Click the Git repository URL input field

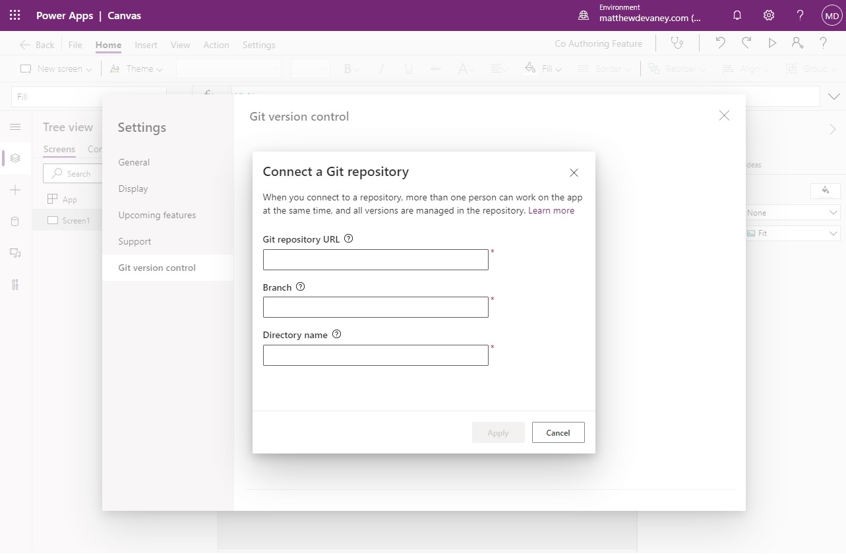(375, 259)
